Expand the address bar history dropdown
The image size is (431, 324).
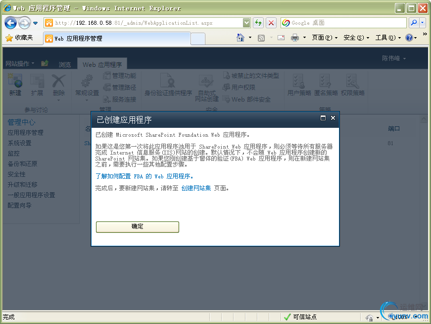click(x=246, y=23)
